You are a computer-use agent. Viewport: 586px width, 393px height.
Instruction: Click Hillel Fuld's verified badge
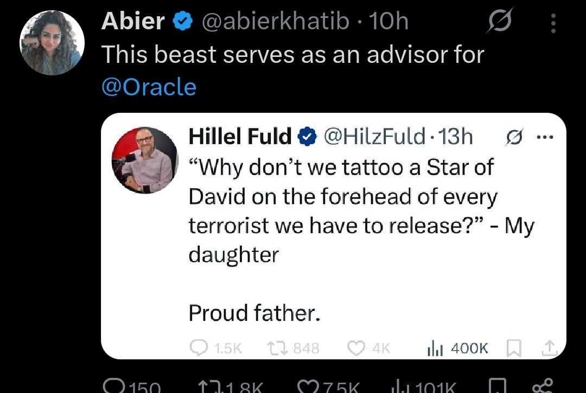(x=308, y=138)
